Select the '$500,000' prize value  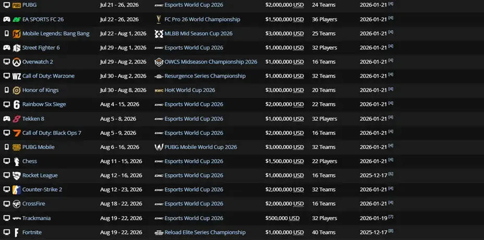coord(276,218)
